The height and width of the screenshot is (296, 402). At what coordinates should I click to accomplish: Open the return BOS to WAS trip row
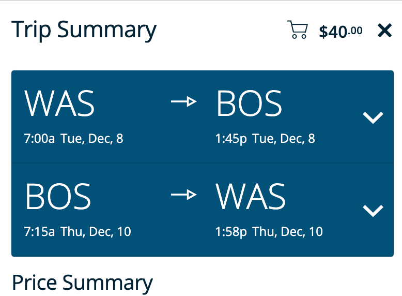coord(203,210)
